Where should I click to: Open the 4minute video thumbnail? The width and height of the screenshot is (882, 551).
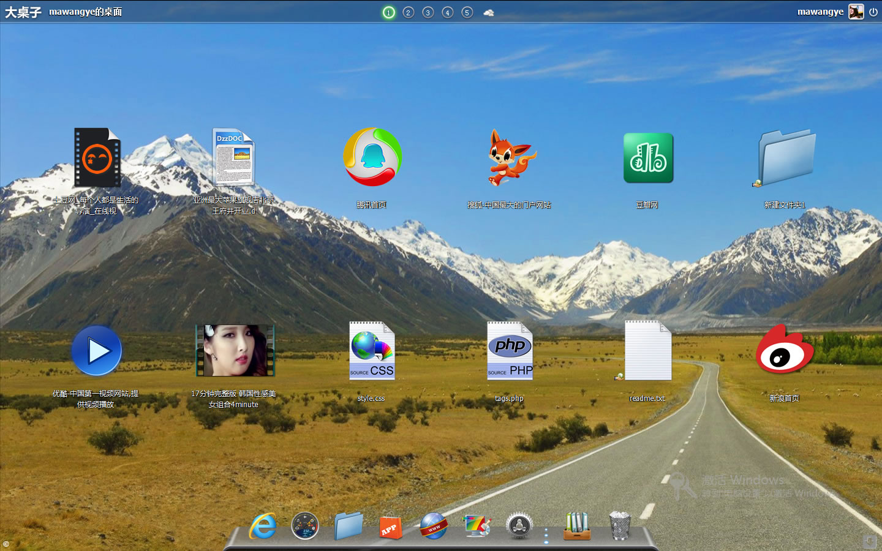pyautogui.click(x=235, y=351)
